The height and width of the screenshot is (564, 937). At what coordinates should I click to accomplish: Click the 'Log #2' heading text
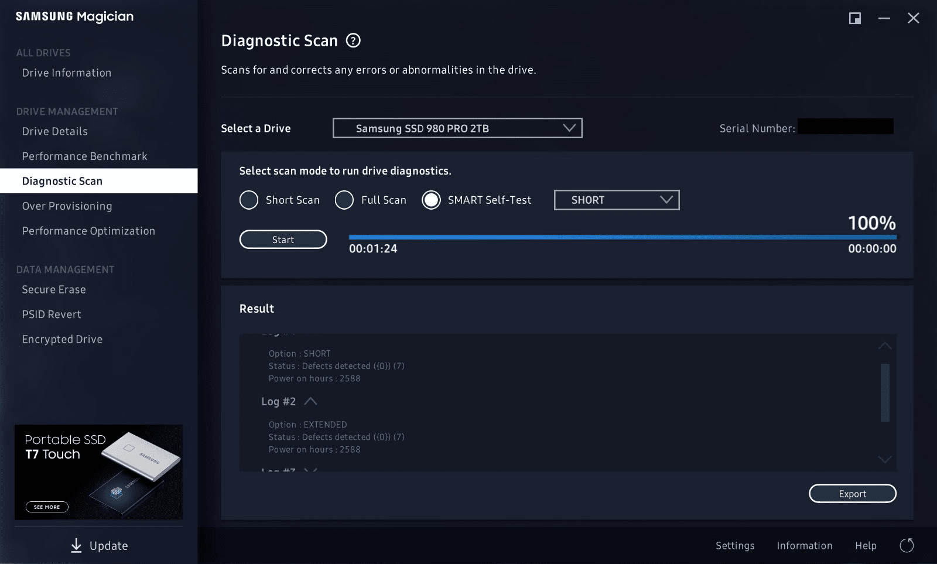point(279,401)
